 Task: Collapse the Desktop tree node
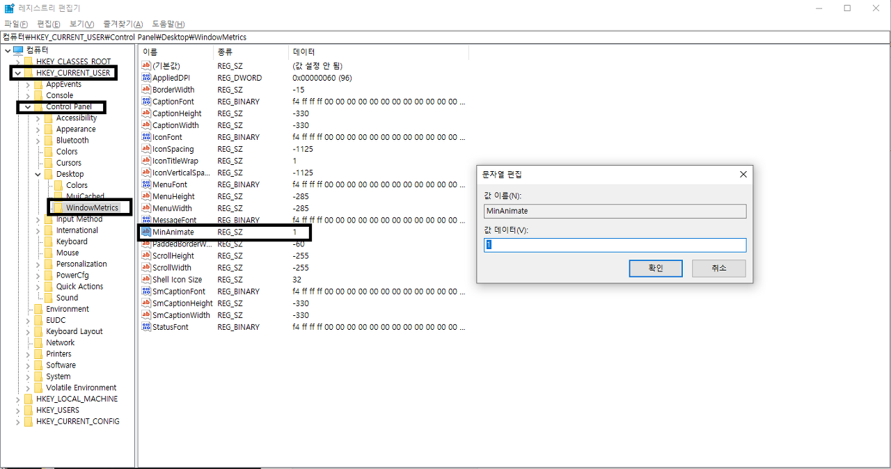(38, 174)
